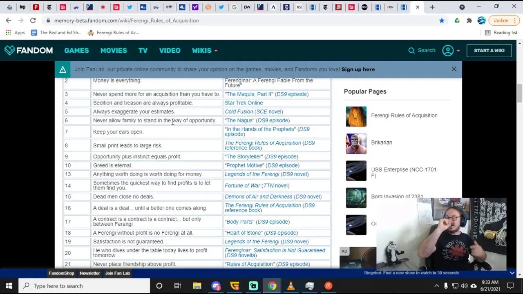Open Ferengi Rules of Acquisition thumbnail
The width and height of the screenshot is (523, 294).
coord(356,117)
